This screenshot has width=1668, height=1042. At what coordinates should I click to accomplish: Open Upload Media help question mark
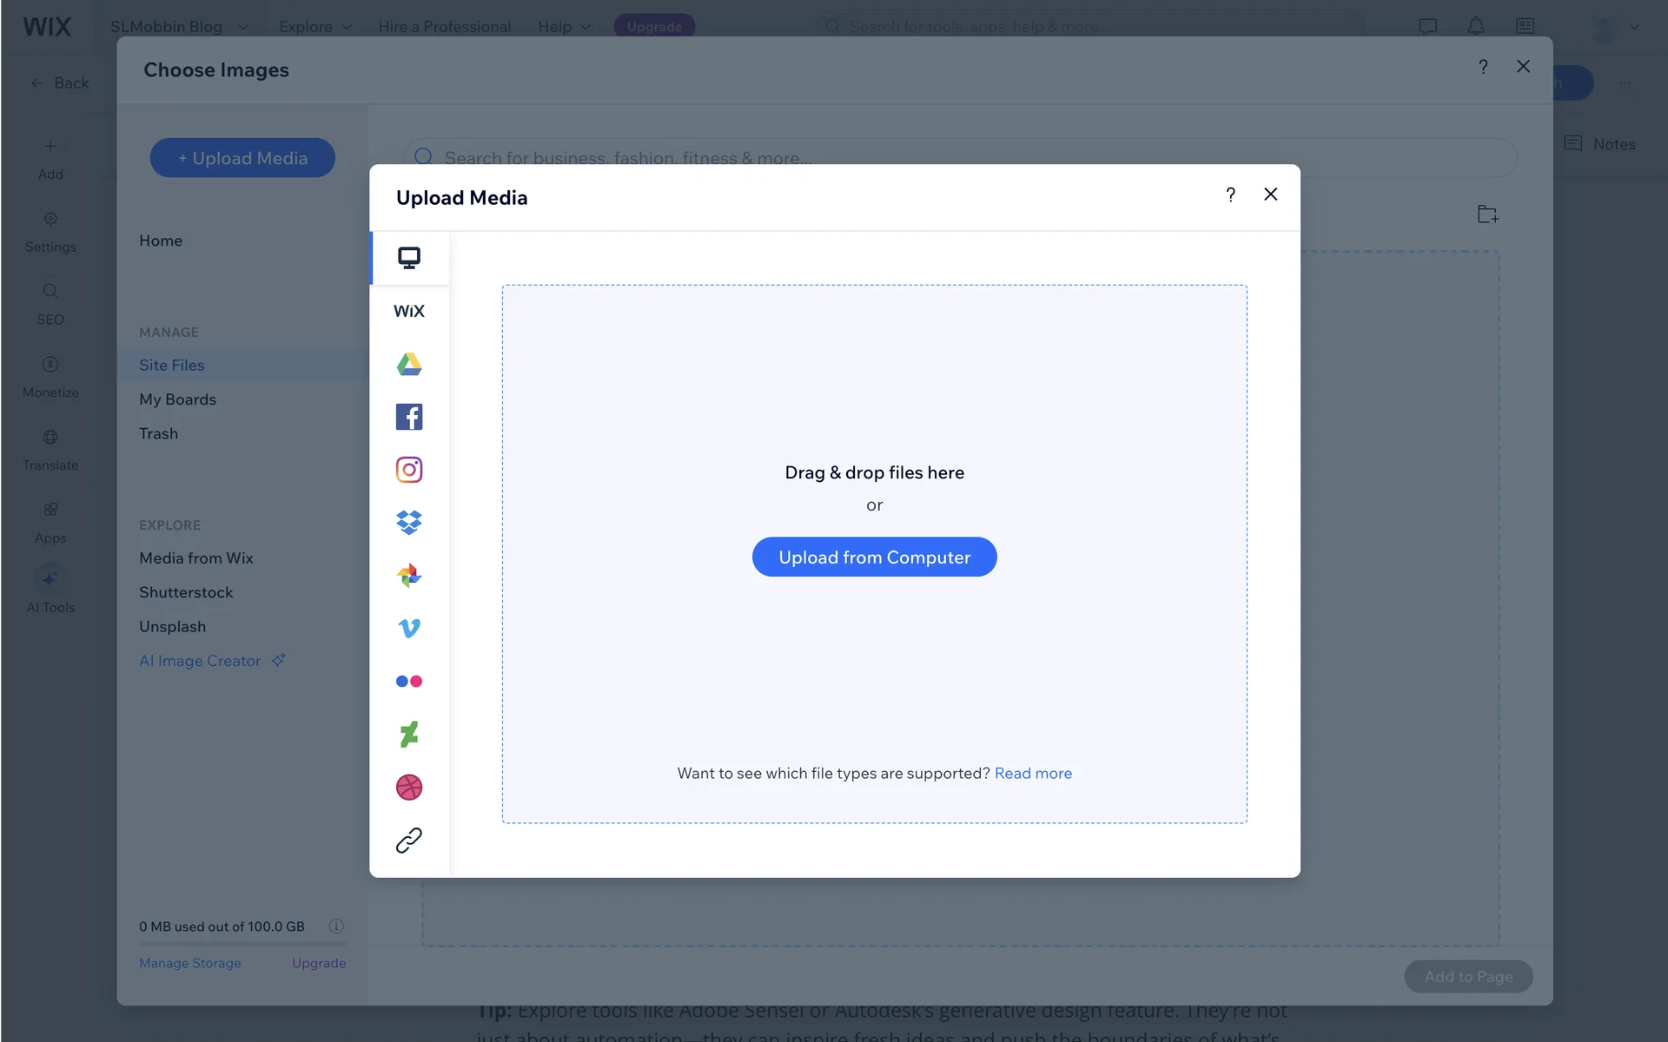1230,195
